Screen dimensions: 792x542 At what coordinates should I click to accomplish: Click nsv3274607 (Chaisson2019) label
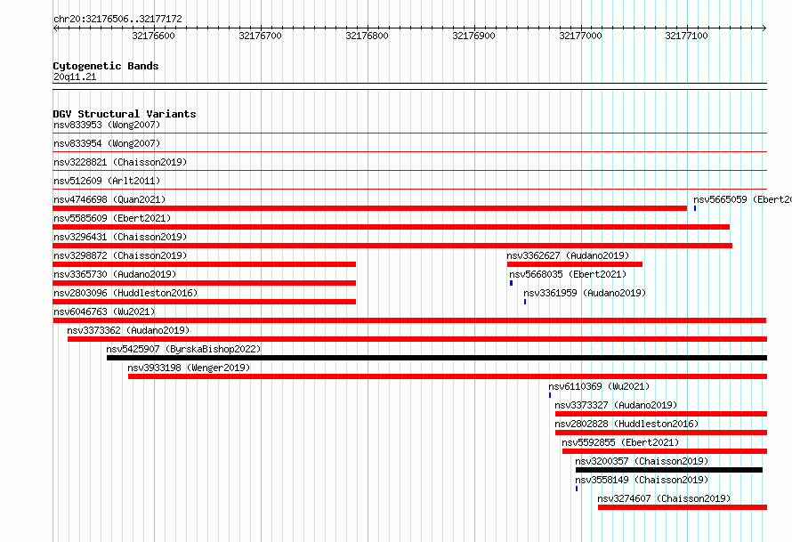pyautogui.click(x=664, y=498)
